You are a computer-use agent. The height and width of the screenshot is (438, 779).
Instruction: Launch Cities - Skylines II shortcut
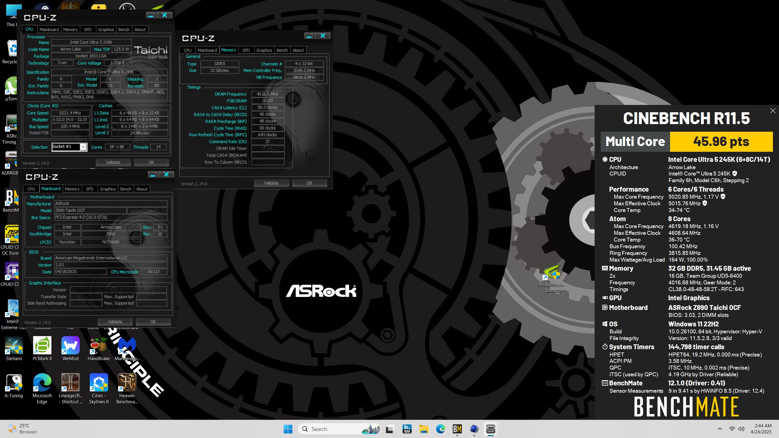pos(99,389)
